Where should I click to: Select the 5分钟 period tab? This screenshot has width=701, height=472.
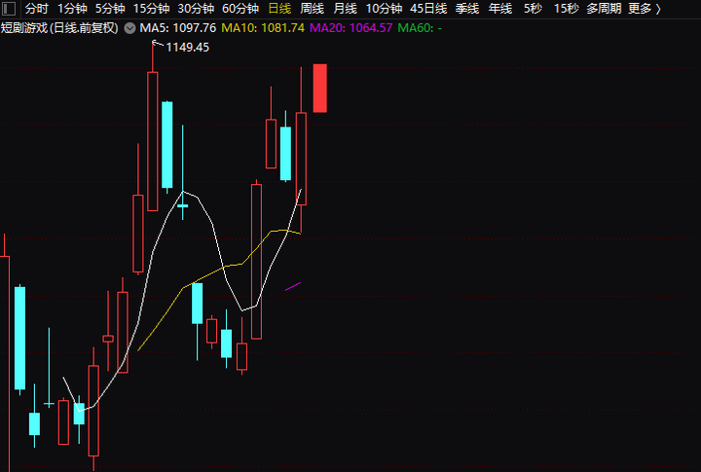click(110, 8)
